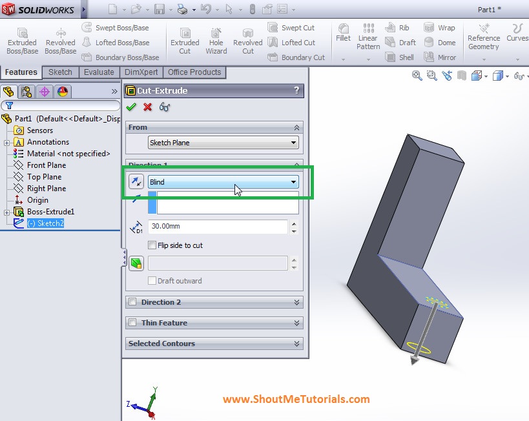Select Lofted Boss/Base feature
Image resolution: width=529 pixels, height=421 pixels.
pyautogui.click(x=116, y=43)
